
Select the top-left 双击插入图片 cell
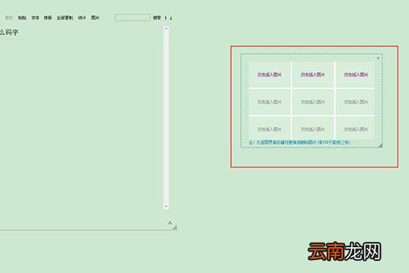pyautogui.click(x=270, y=75)
